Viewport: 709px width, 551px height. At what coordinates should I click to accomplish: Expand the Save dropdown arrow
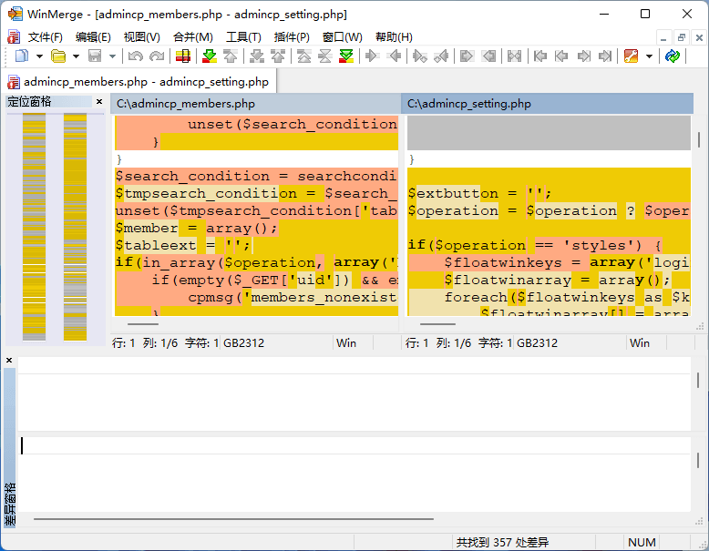[x=113, y=56]
